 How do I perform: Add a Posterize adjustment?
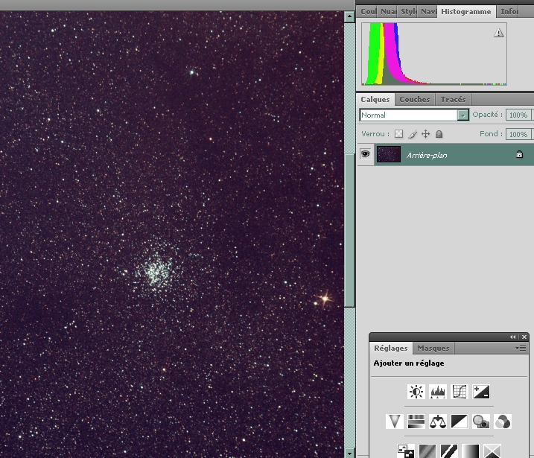click(427, 451)
